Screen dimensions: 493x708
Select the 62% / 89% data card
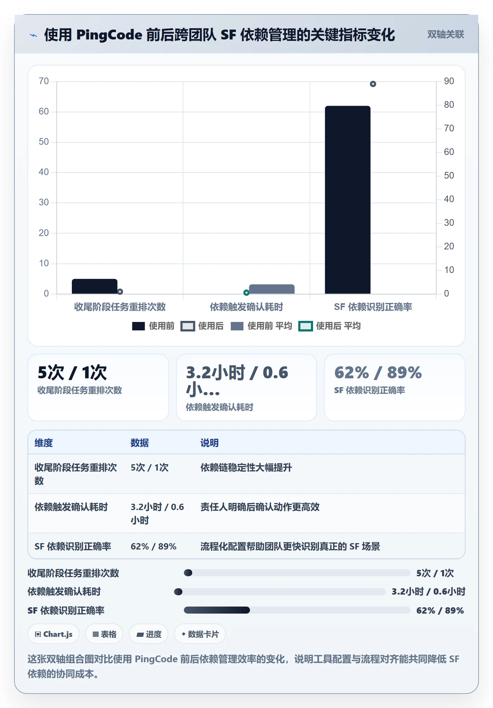pyautogui.click(x=395, y=387)
